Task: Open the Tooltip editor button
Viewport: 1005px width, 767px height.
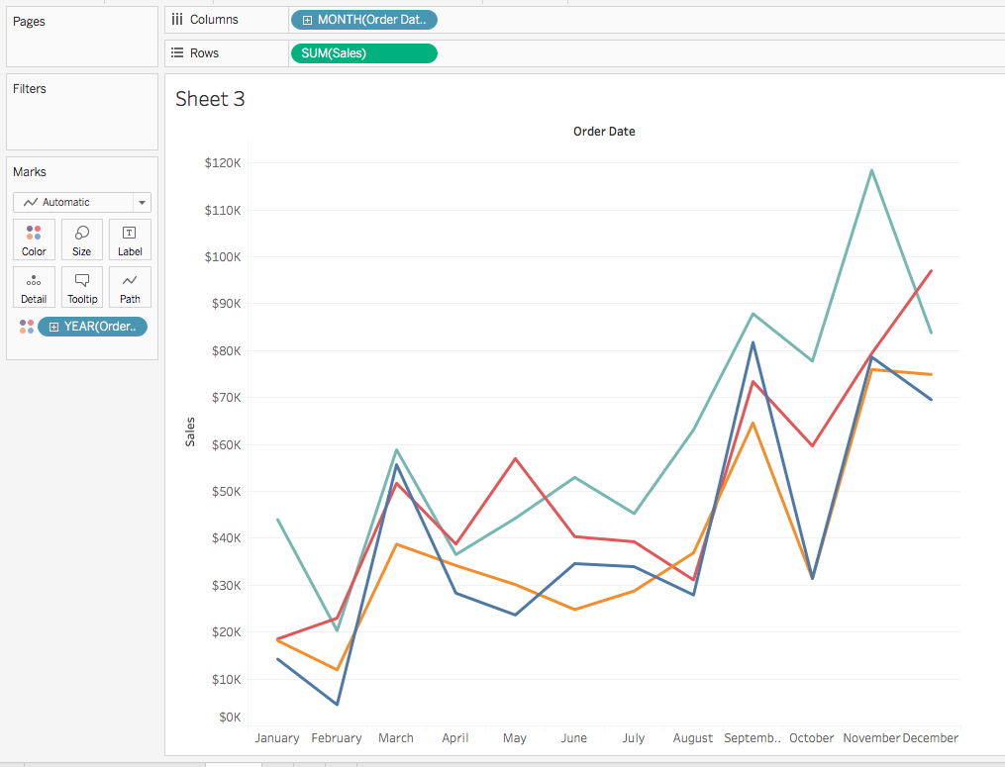Action: [x=81, y=287]
